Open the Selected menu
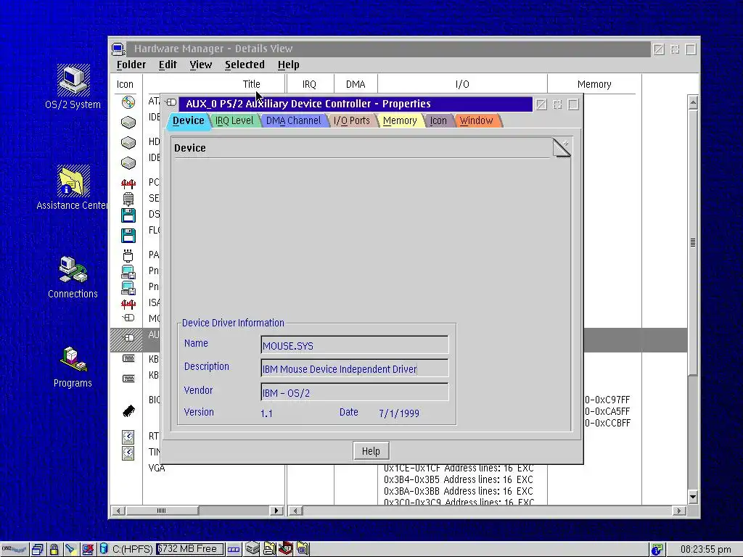 245,65
